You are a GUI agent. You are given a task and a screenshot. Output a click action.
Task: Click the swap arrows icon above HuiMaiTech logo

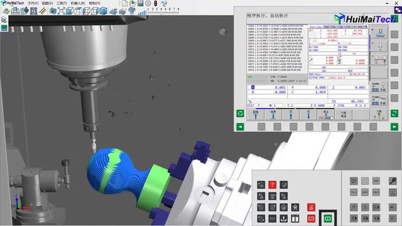[x=398, y=10]
